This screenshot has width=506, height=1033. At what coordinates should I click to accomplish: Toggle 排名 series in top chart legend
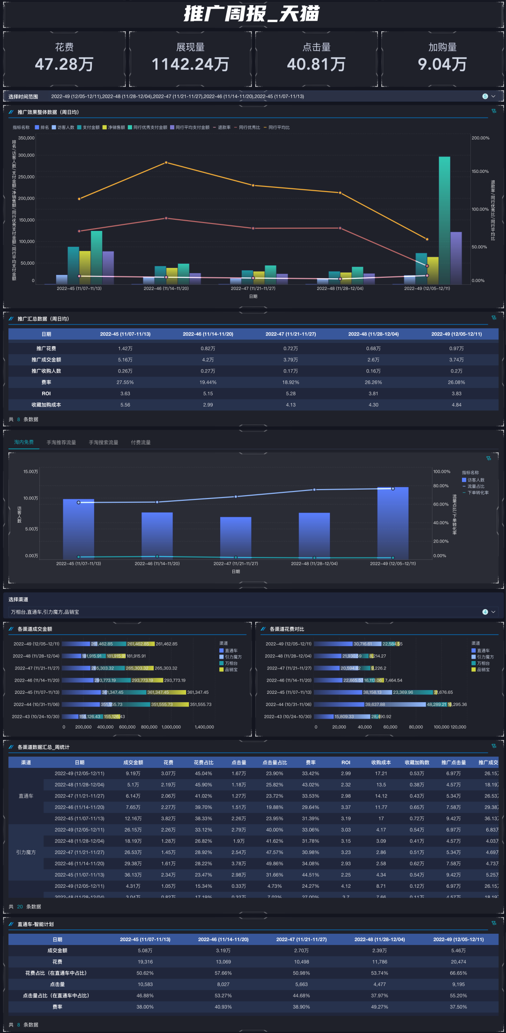(x=42, y=127)
